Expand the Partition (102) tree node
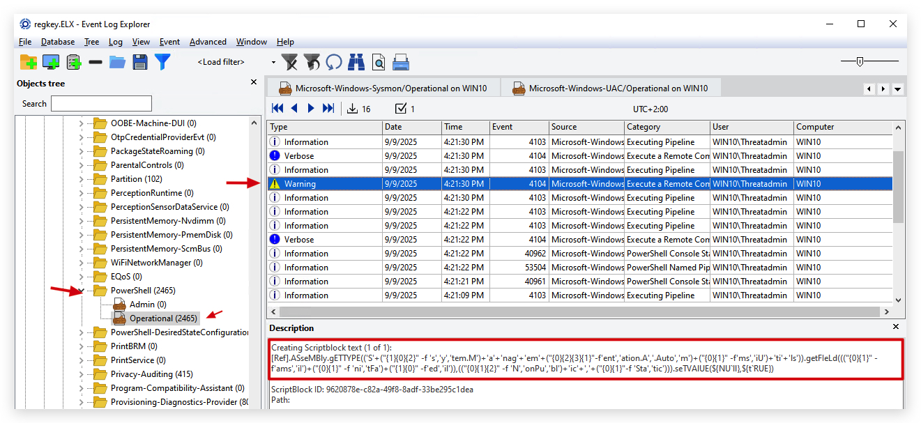 point(81,179)
